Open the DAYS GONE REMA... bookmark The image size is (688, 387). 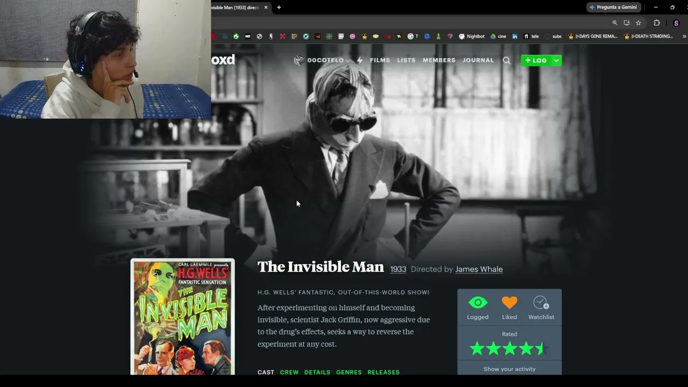592,37
